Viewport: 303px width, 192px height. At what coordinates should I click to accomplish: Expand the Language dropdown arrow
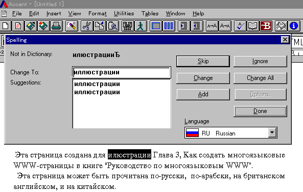[272, 132]
